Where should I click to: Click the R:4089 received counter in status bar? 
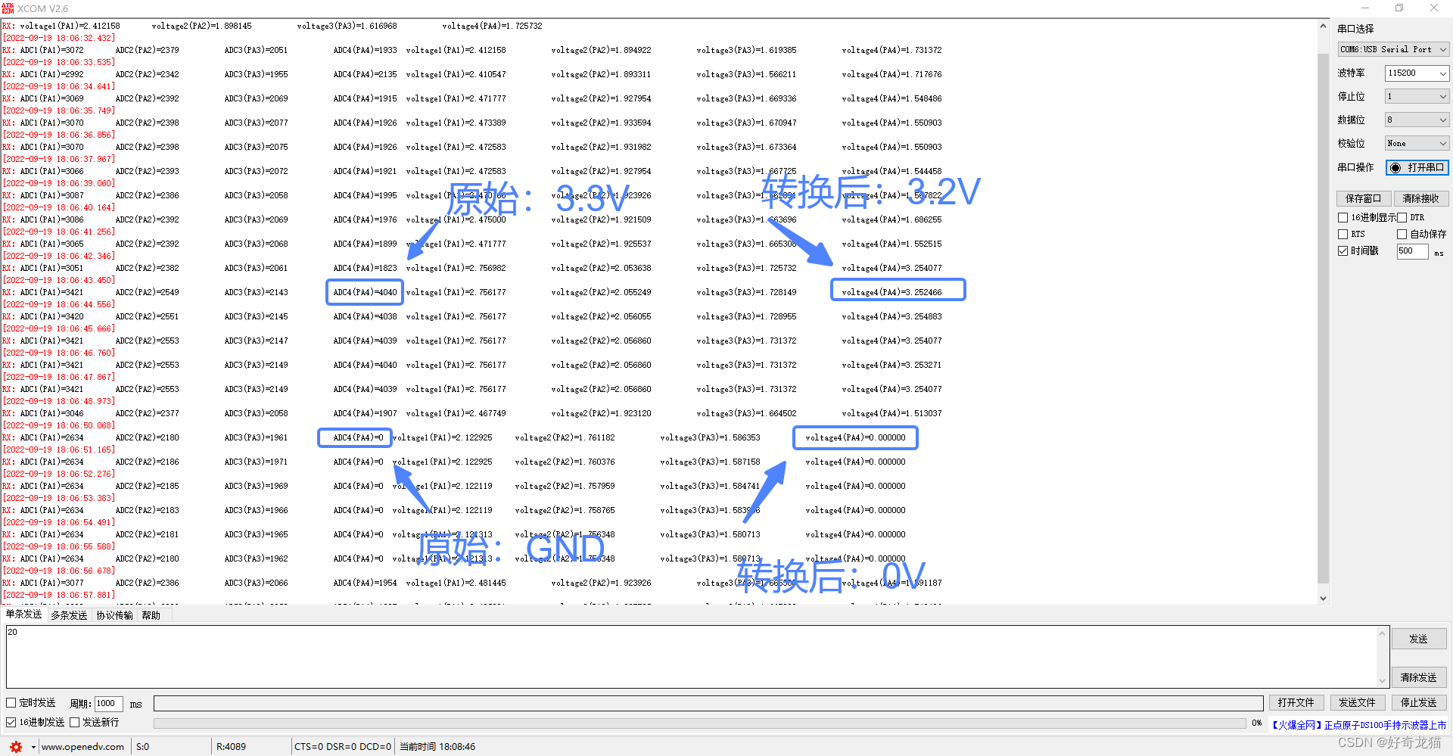click(231, 747)
